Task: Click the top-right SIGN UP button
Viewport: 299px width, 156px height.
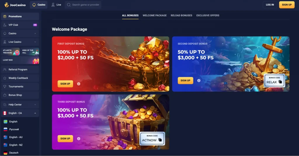Action: (x=287, y=5)
